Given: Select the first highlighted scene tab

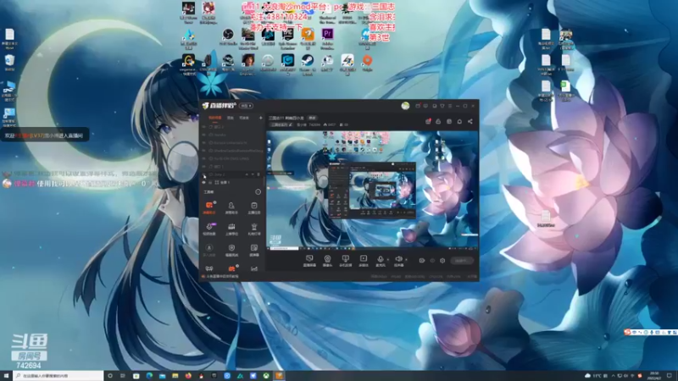Looking at the screenshot, I should [x=215, y=118].
